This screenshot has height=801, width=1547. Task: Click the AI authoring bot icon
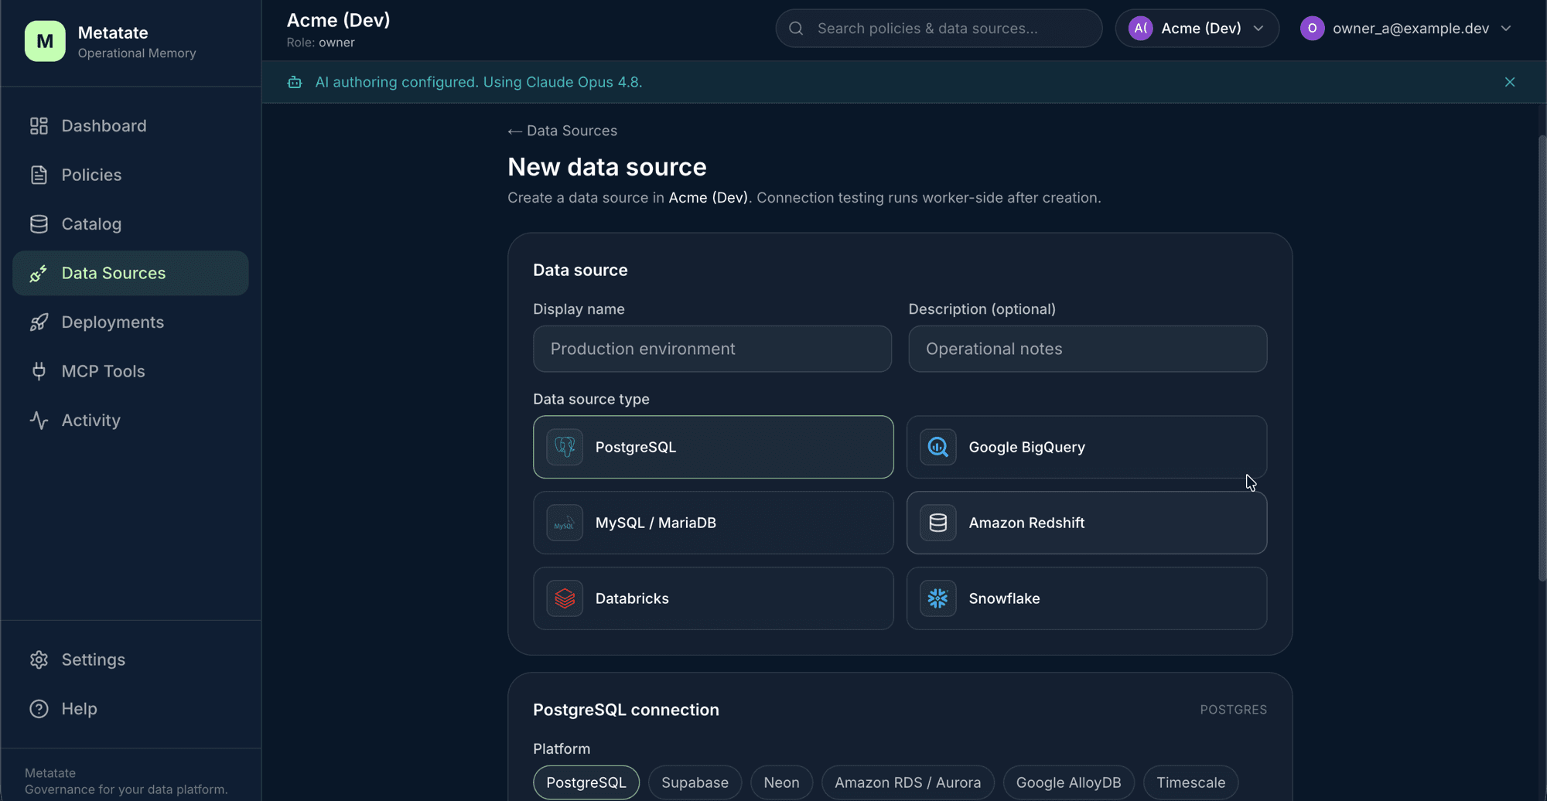295,82
